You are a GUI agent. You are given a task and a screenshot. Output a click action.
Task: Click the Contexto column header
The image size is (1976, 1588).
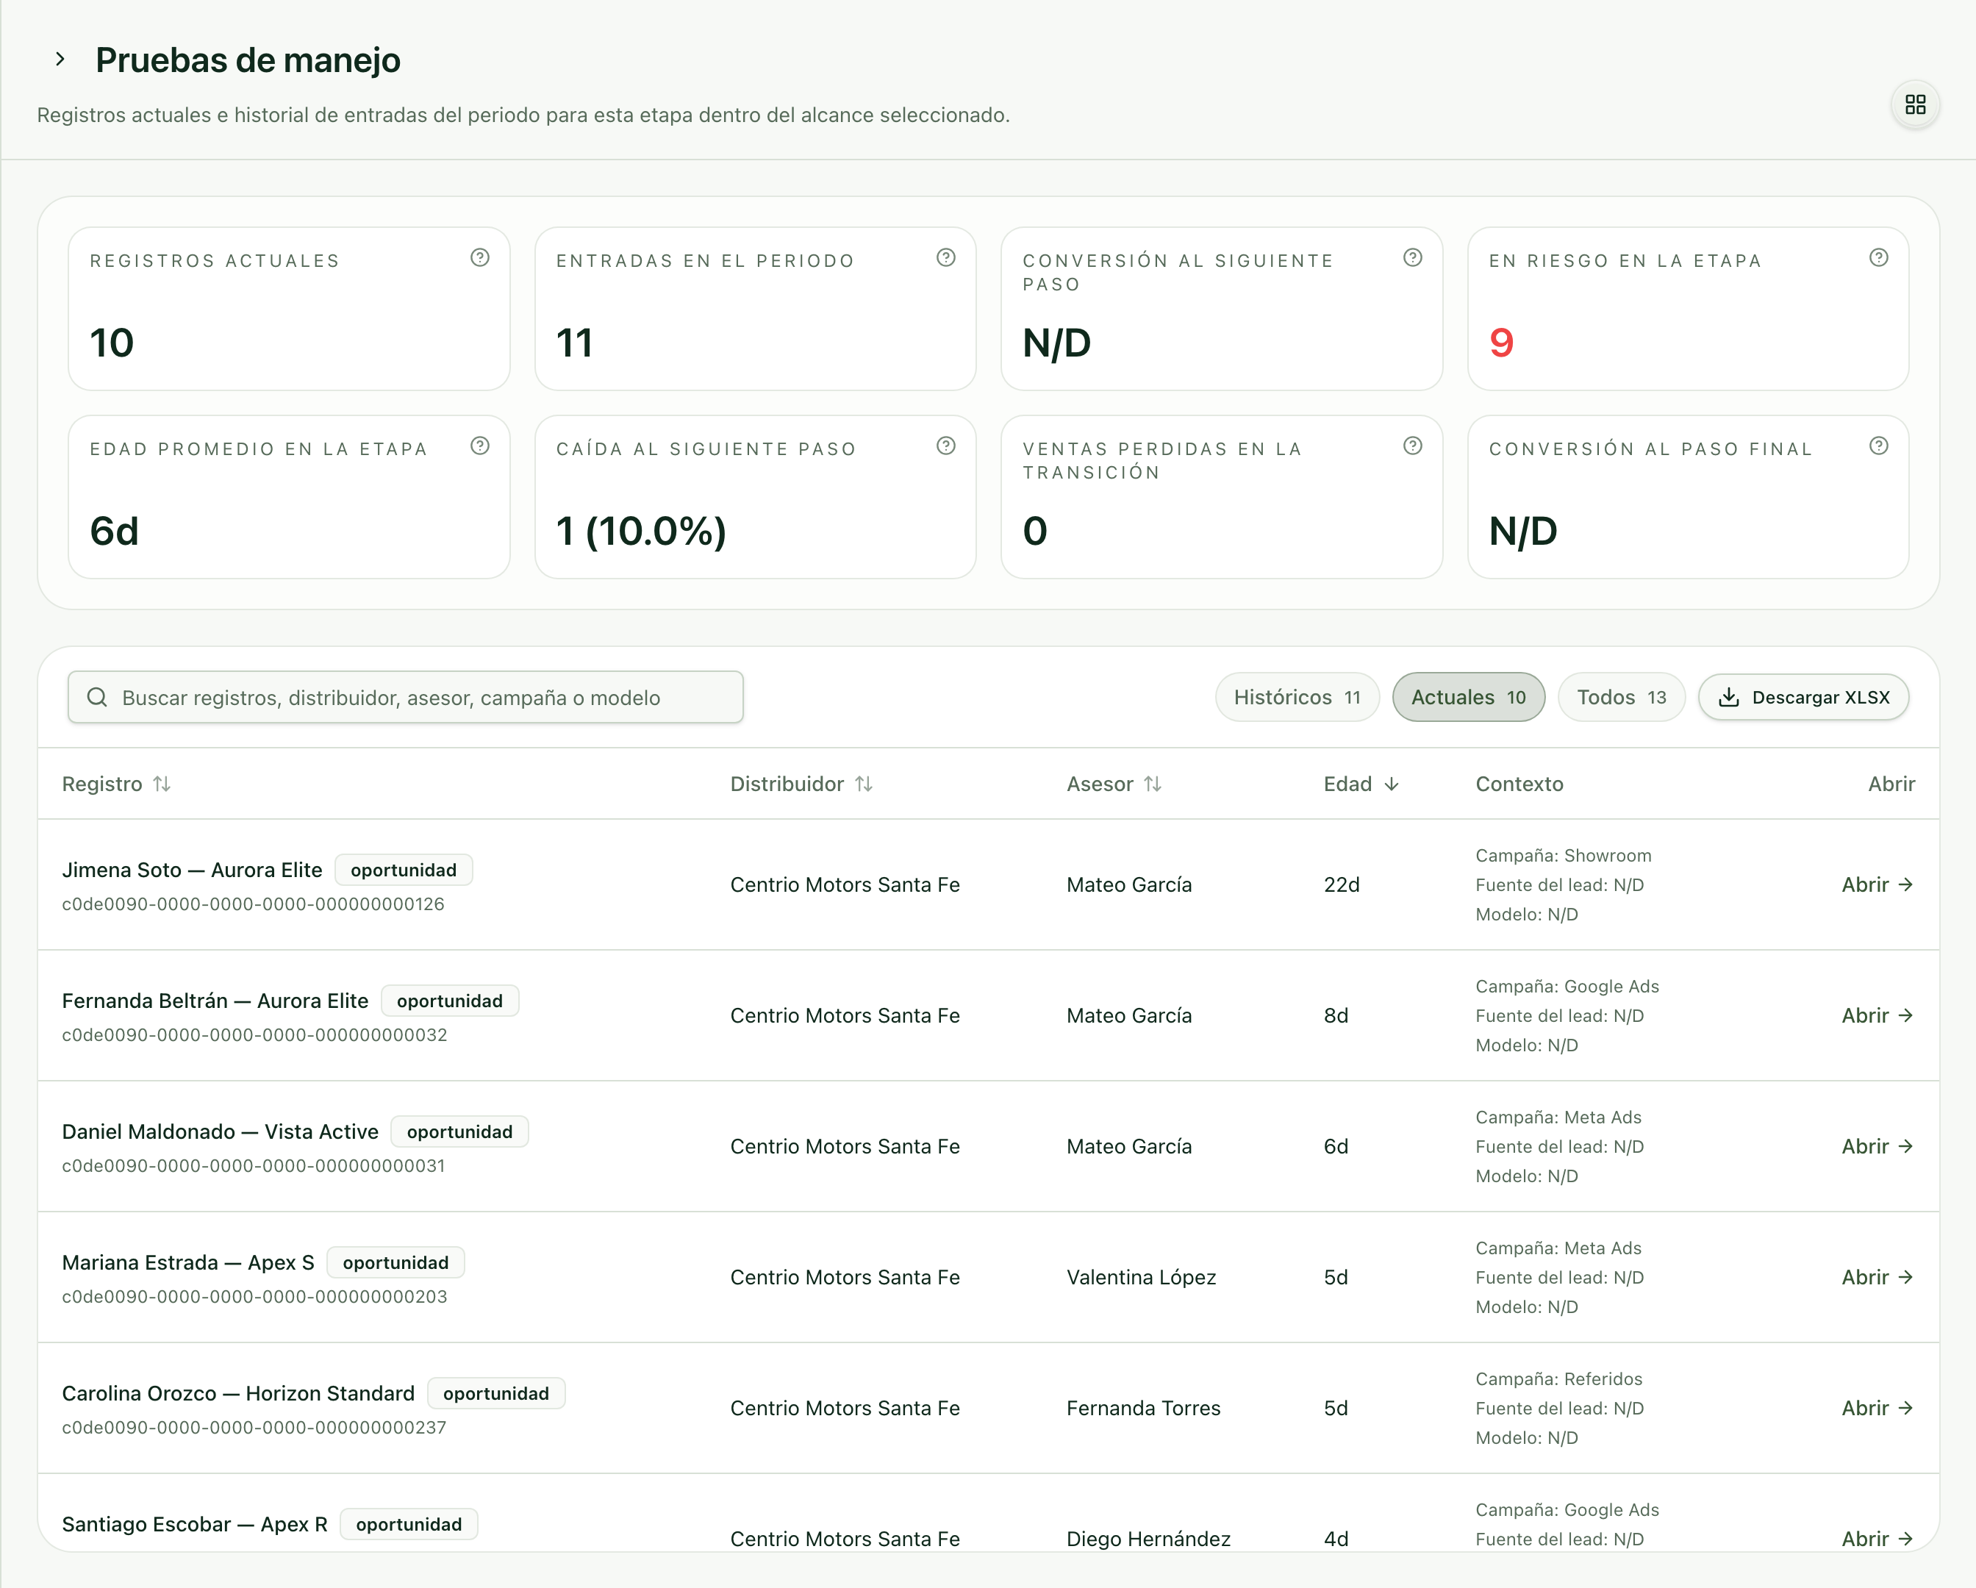click(x=1519, y=784)
